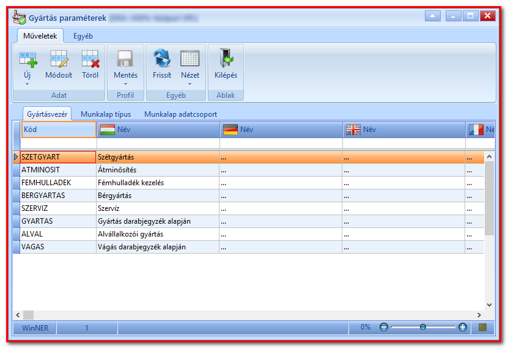Click the Mentés floppy disk icon
The height and width of the screenshot is (349, 508).
point(125,59)
